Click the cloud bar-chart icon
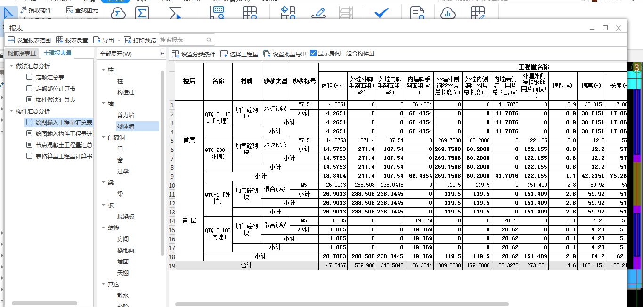The width and height of the screenshot is (643, 307). point(448,14)
